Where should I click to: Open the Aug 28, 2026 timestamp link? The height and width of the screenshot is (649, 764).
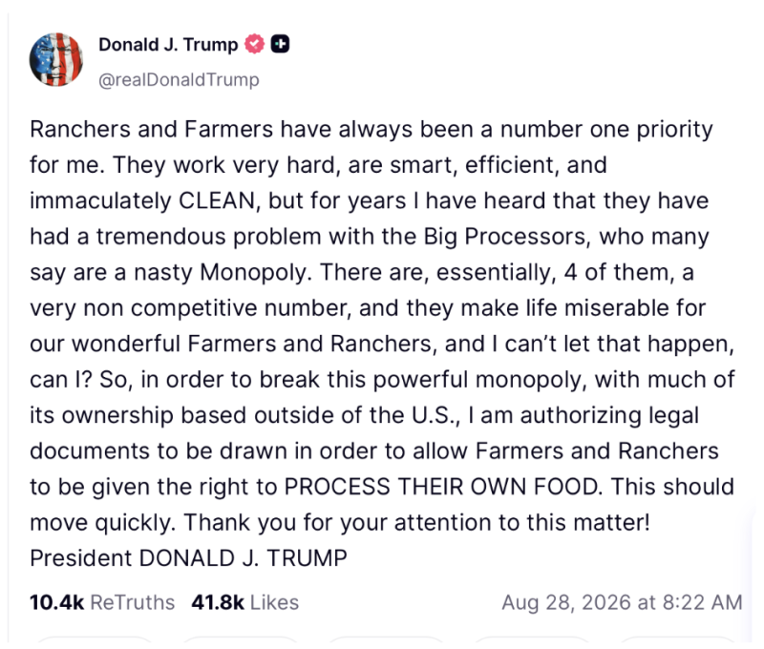coord(622,602)
